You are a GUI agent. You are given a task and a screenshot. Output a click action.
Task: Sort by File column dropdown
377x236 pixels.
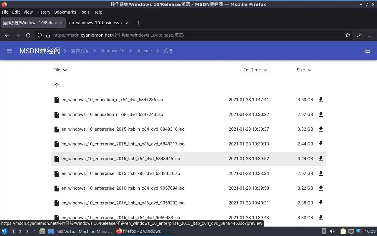[x=60, y=70]
